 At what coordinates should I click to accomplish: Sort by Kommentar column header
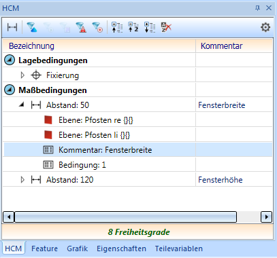pos(234,46)
